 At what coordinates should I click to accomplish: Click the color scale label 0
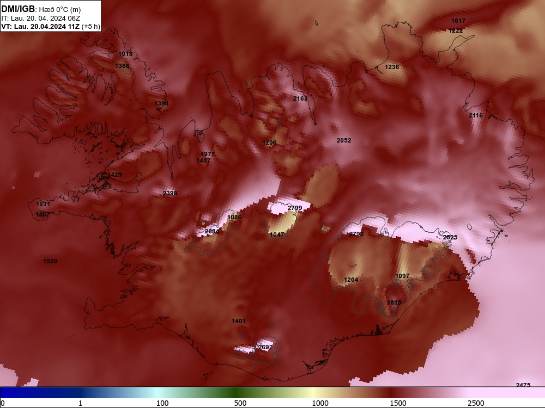2,403
